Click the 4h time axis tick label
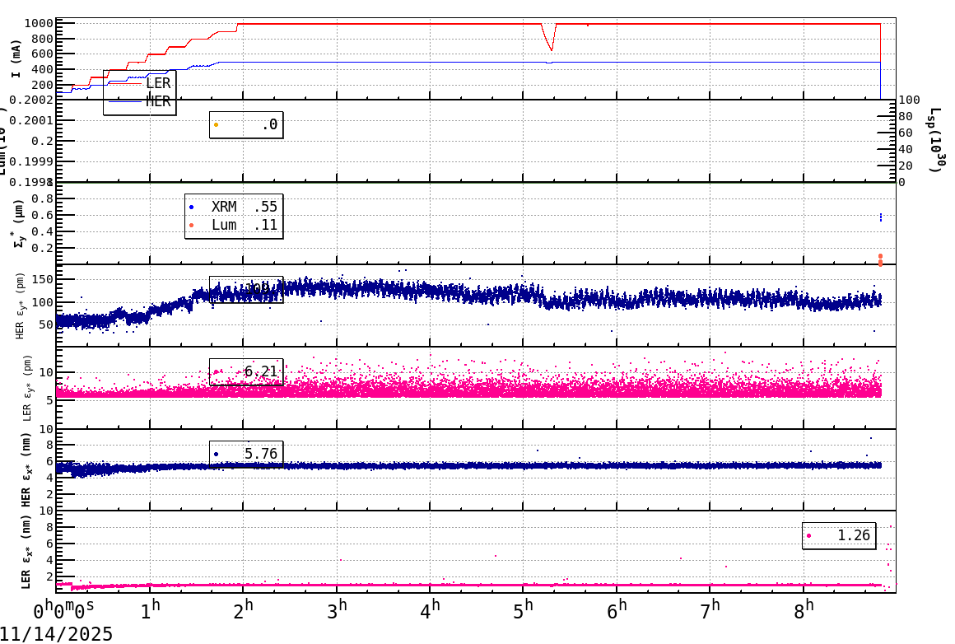 click(430, 610)
